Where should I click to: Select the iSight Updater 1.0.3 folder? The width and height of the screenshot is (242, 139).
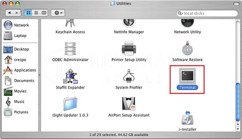[x=70, y=104]
